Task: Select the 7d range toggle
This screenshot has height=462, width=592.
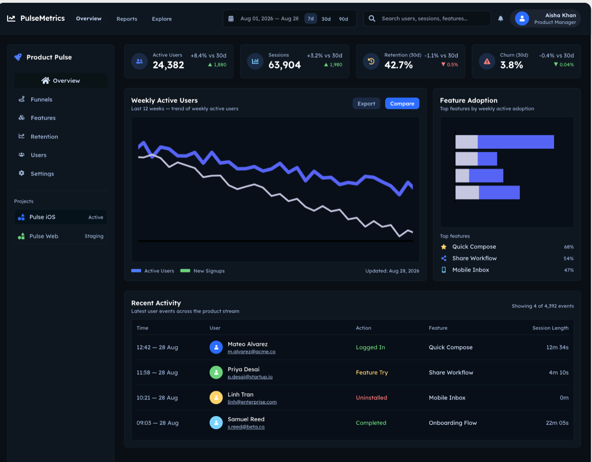Action: [311, 19]
